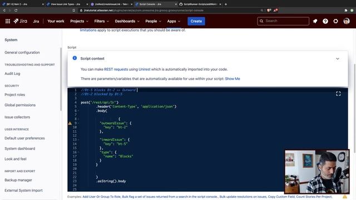Viewport: 356px width, 200px height.
Task: Open the limitations link above the script
Action: pyautogui.click(x=88, y=30)
